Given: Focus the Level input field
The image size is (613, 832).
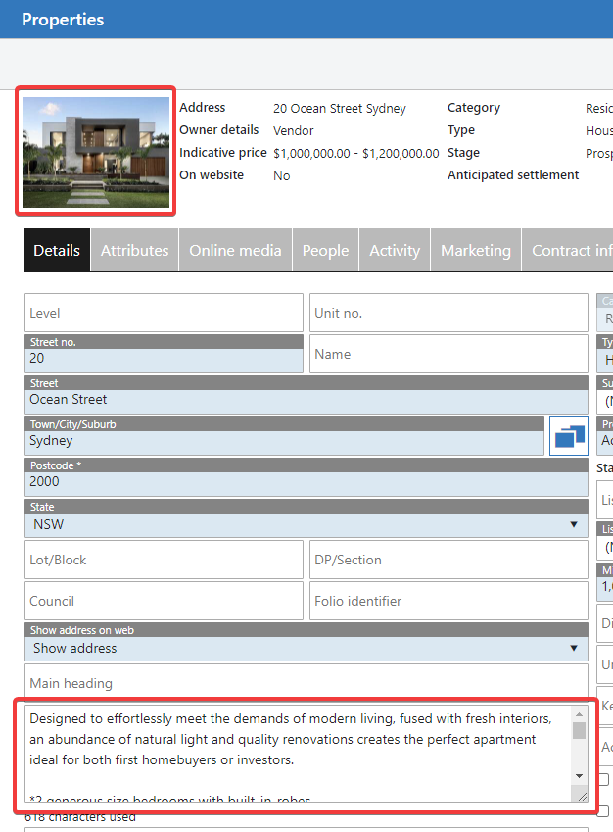Looking at the screenshot, I should tap(164, 313).
